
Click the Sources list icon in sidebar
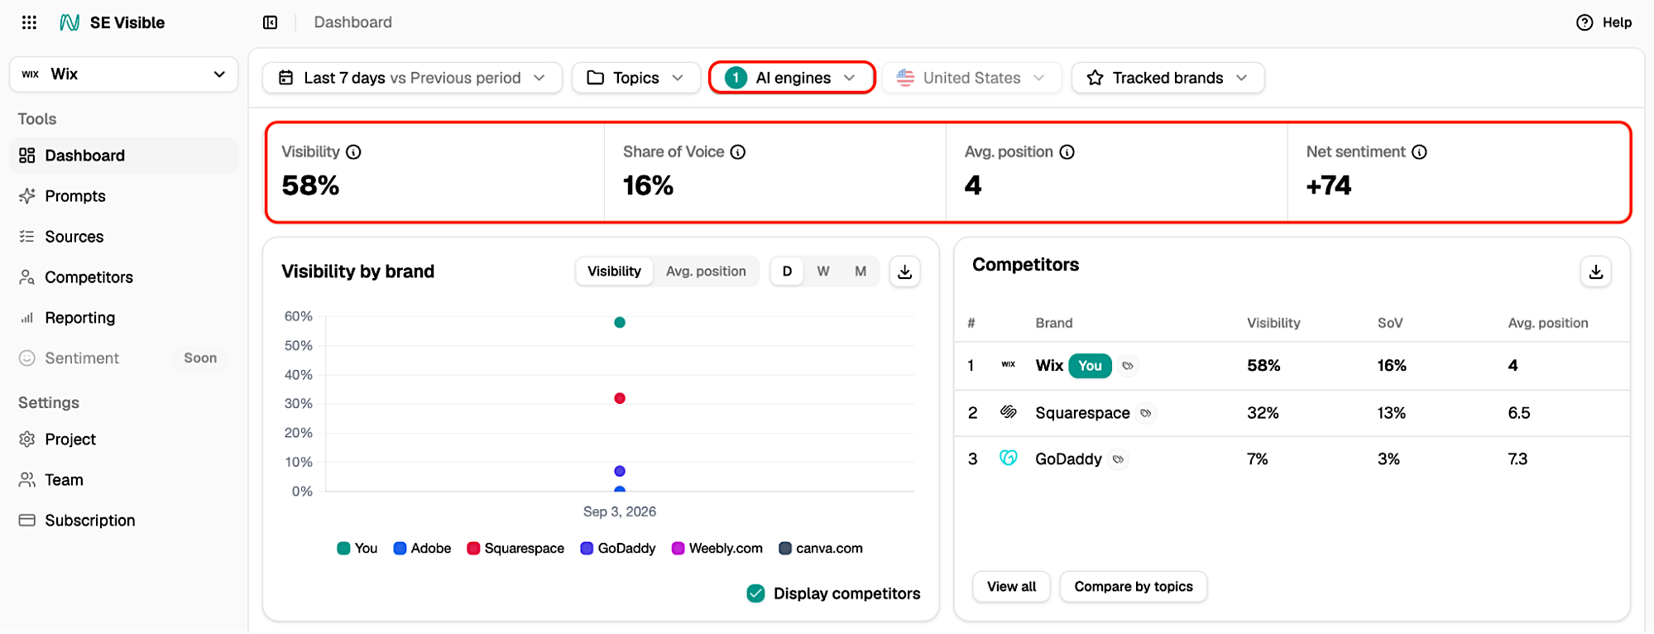27,237
